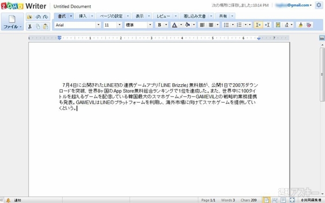Viewport: 325px width, 203px height.
Task: Open the gmail.com account menu
Action: click(x=294, y=5)
